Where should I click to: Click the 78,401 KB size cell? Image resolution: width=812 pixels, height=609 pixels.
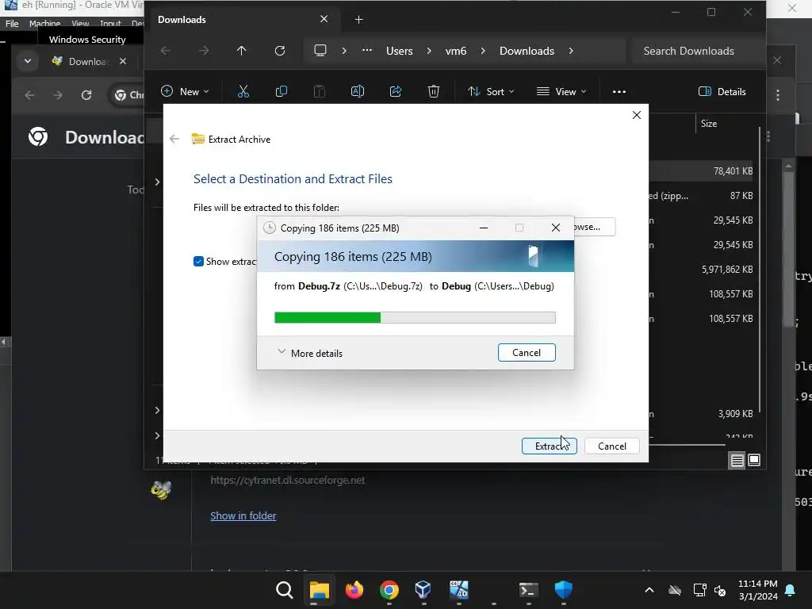point(733,171)
